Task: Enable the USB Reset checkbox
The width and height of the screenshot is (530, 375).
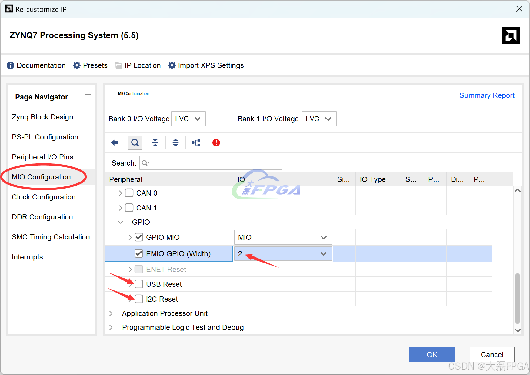Action: click(x=139, y=284)
